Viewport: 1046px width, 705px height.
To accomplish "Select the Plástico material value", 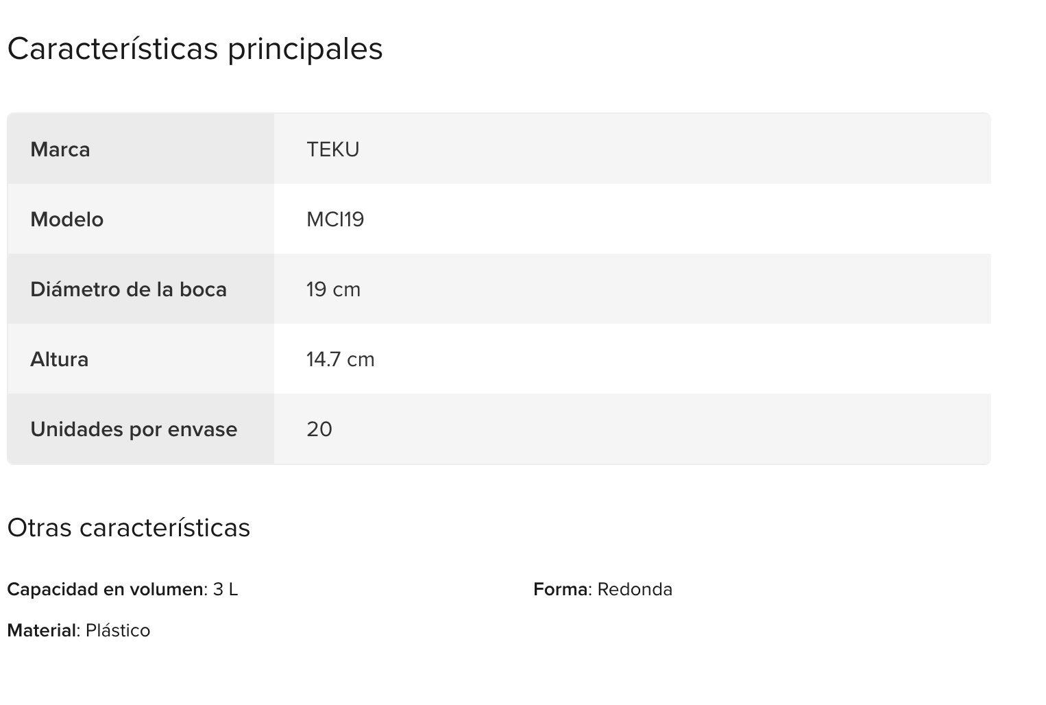I will 118,631.
